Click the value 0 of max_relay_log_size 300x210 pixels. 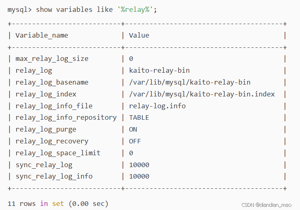coord(131,59)
